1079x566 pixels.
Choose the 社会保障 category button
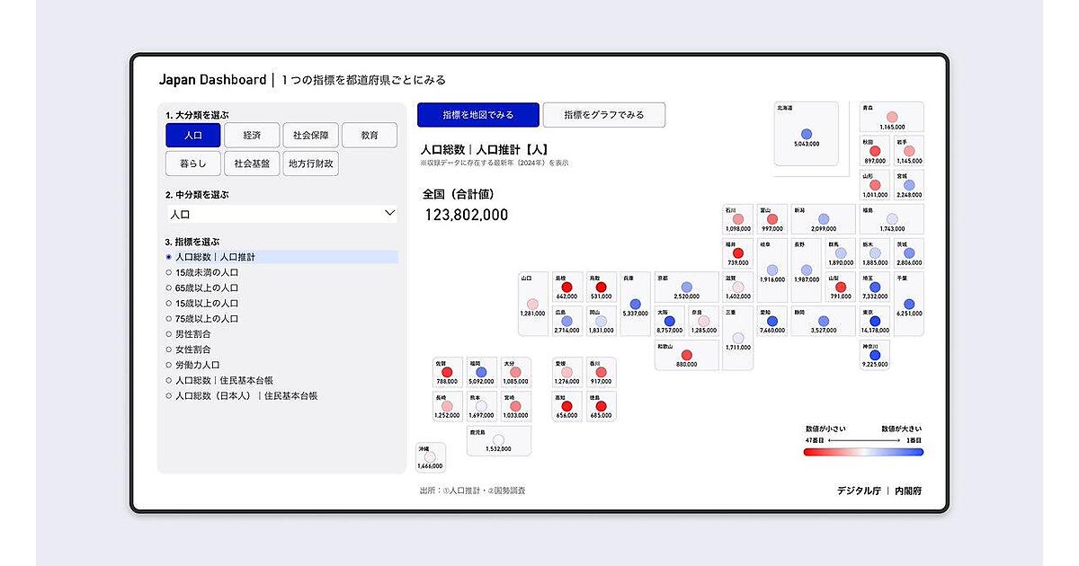pyautogui.click(x=310, y=136)
